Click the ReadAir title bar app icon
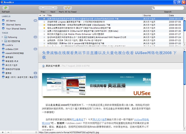This screenshot has height=134, width=186. (2, 2)
